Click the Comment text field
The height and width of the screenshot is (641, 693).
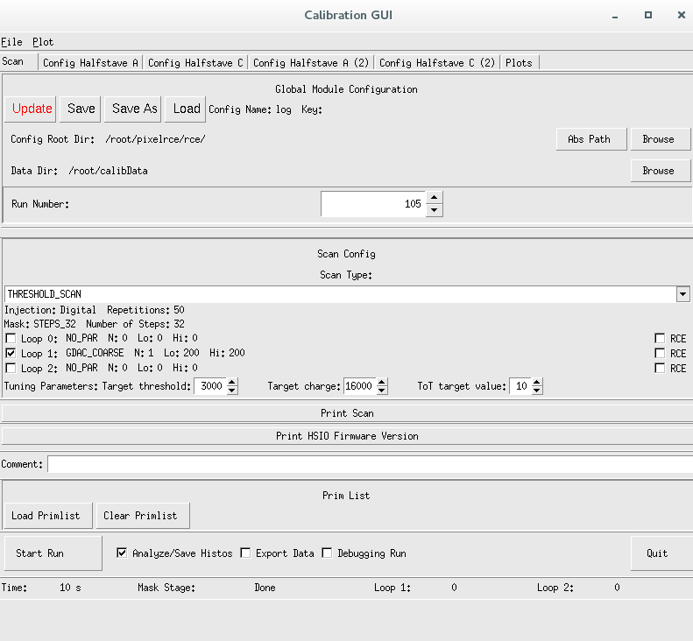[x=371, y=464]
